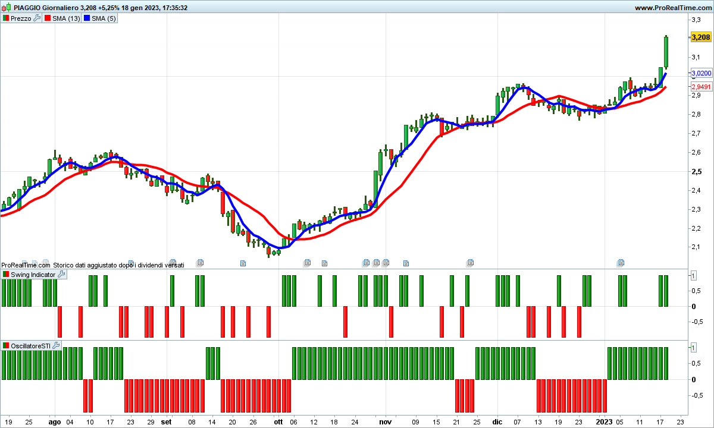Select the SMA (5) legend label
Screen dimensions: 714x428
coord(104,18)
